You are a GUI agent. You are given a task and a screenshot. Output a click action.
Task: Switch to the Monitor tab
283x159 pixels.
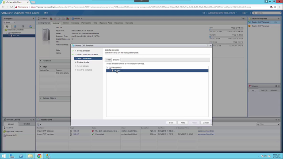[66, 23]
